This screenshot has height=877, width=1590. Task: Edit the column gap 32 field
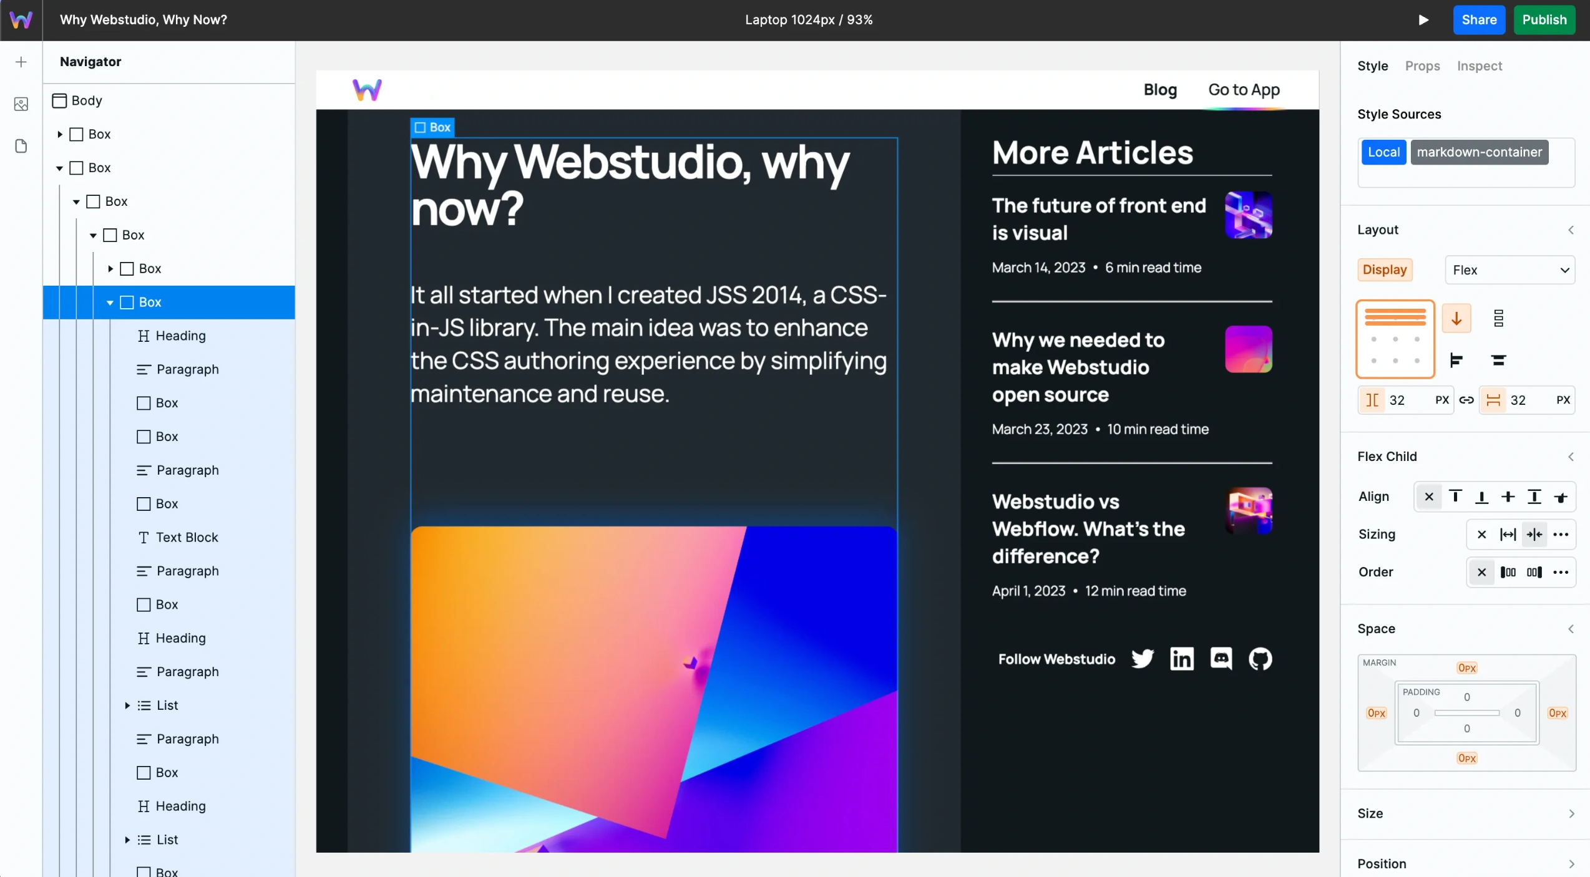[x=1406, y=400]
